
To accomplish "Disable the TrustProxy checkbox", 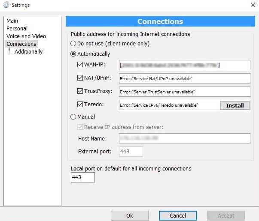I will 80,91.
